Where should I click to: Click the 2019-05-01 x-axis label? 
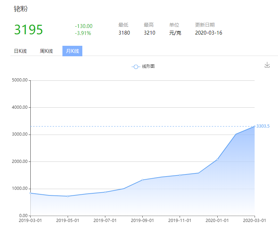(x=68, y=221)
